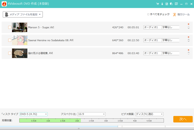Maximize the 4Videosoft window
Screen dimensions: 194x130
186,4
